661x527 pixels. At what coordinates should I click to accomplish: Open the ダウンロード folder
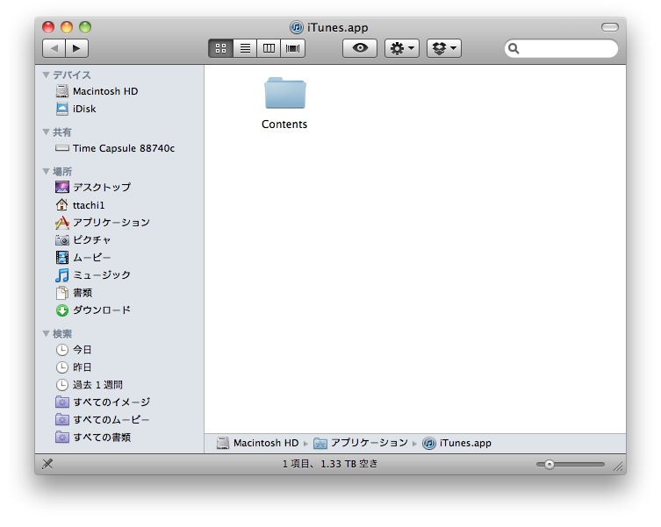click(x=101, y=310)
